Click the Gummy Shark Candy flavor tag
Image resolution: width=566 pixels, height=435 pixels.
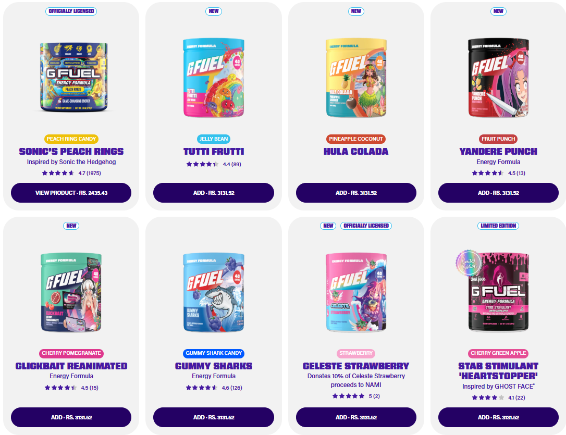214,353
